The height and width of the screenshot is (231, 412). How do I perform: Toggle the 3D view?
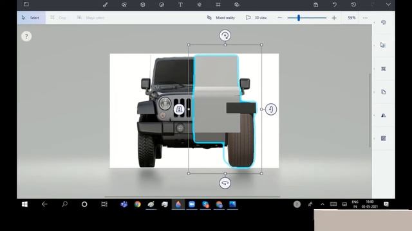[x=256, y=17]
